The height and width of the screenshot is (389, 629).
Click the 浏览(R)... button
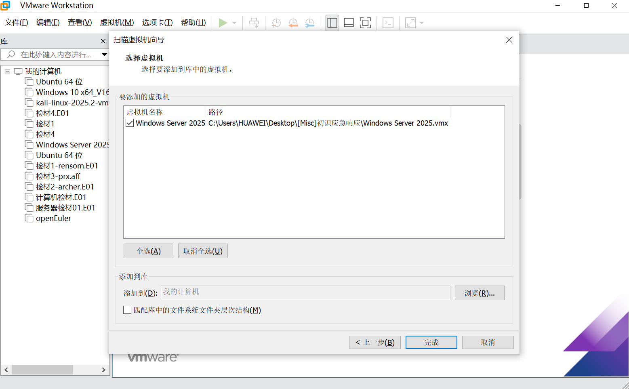coord(480,293)
